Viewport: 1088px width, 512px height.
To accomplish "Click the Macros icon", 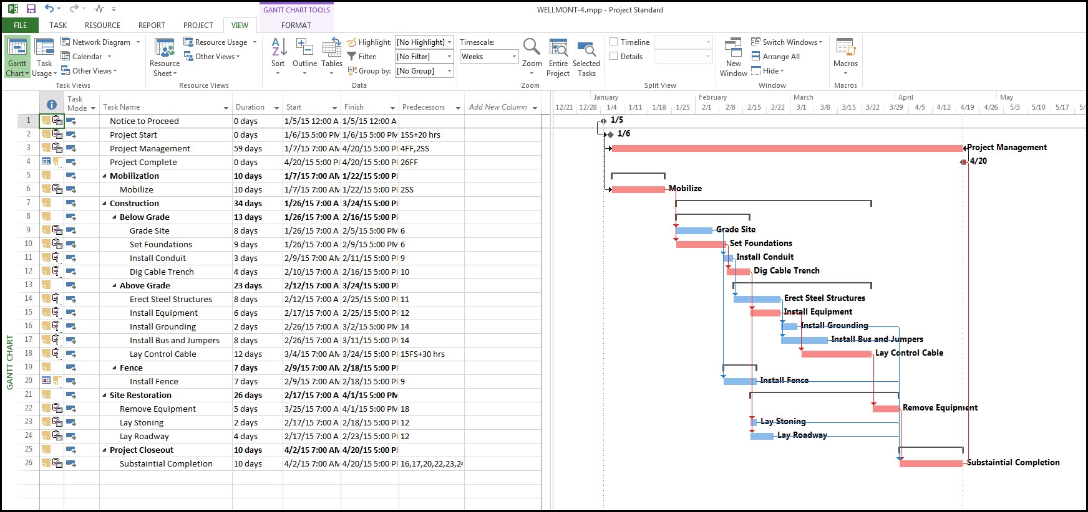I will [845, 50].
